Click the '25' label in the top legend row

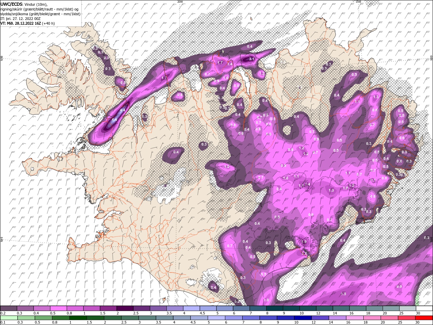point(402,313)
